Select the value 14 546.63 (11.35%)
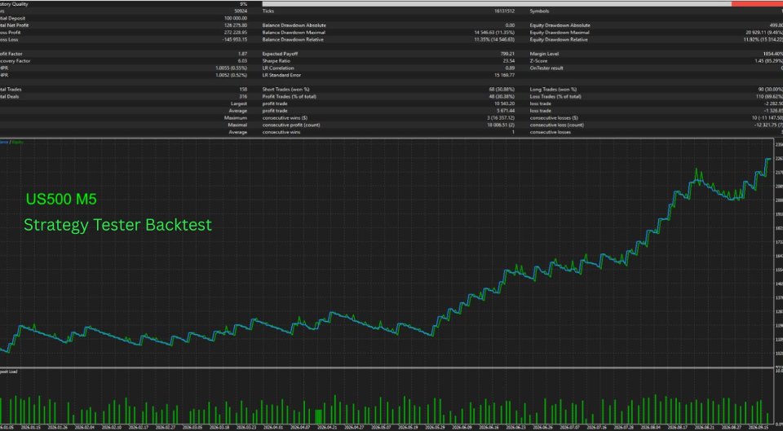Screen dimensions: 783x431 point(494,33)
